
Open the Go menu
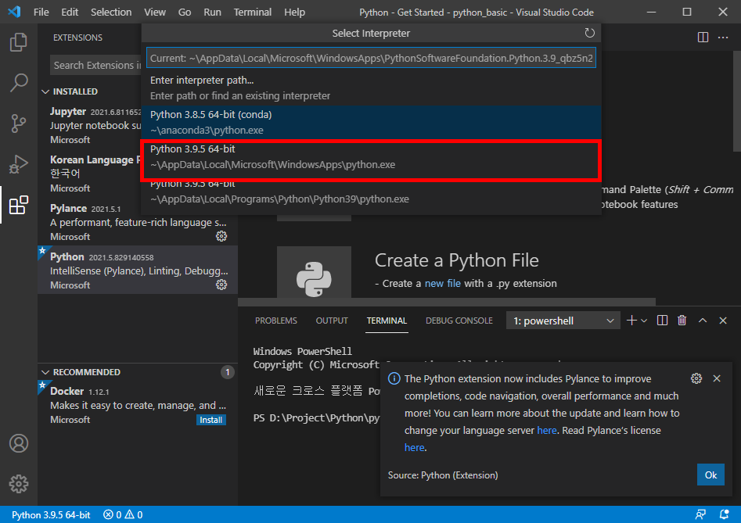pyautogui.click(x=185, y=13)
